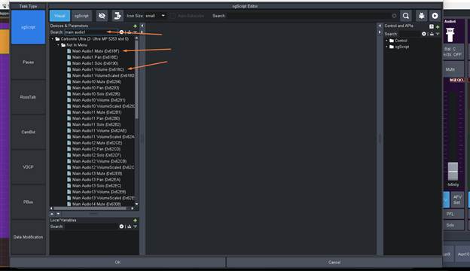Expand the Control folder in Control and APIs
The width and height of the screenshot is (470, 271).
click(x=386, y=41)
